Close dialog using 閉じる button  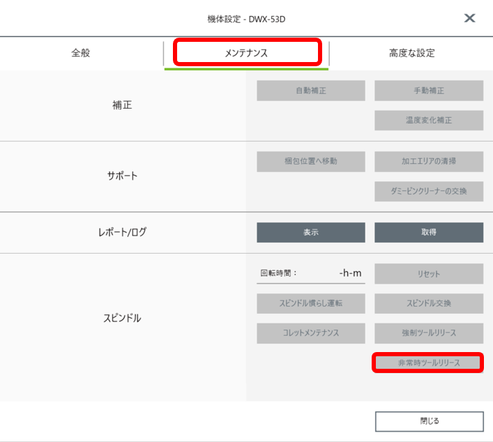click(429, 422)
